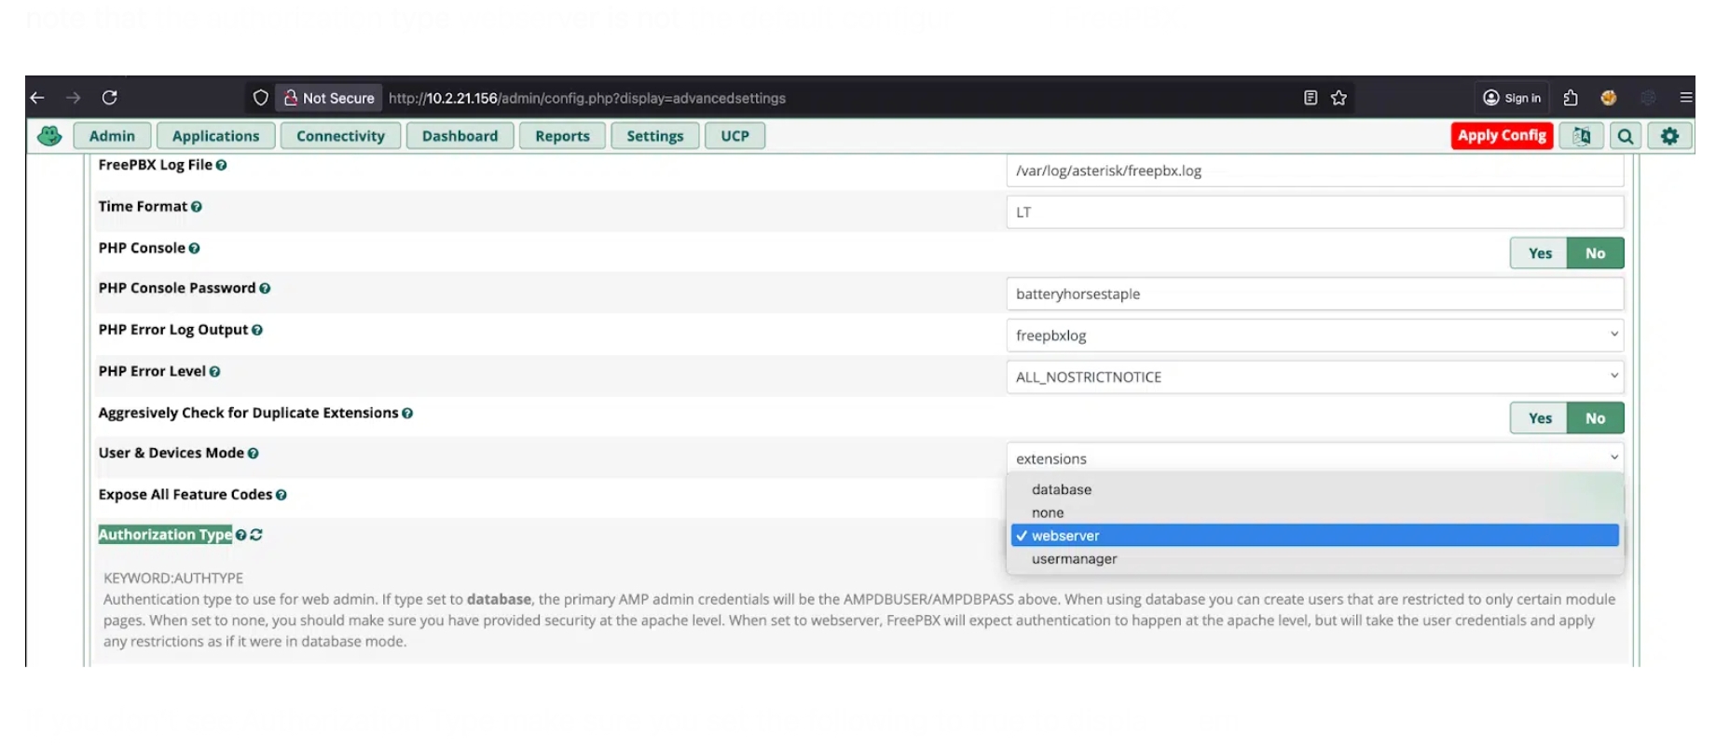Click the browser reload page icon
The image size is (1716, 751).
pyautogui.click(x=109, y=98)
